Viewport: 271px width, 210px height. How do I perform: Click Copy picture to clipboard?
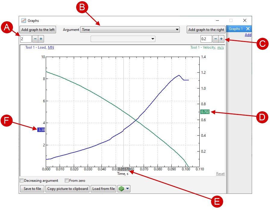(67, 189)
